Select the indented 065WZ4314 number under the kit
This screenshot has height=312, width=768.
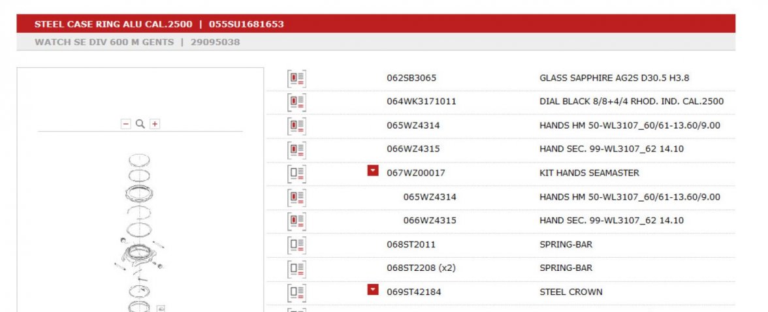430,197
